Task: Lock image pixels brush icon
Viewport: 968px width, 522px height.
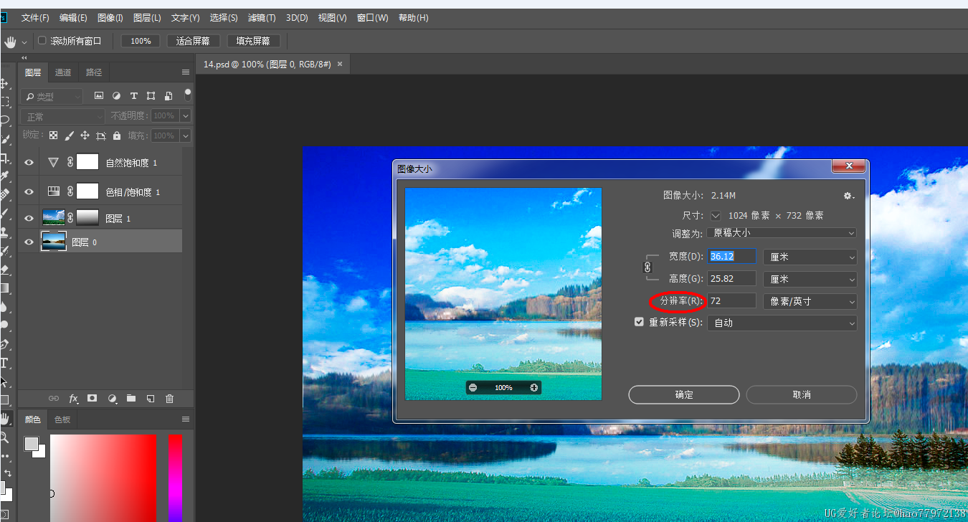Action: (69, 136)
